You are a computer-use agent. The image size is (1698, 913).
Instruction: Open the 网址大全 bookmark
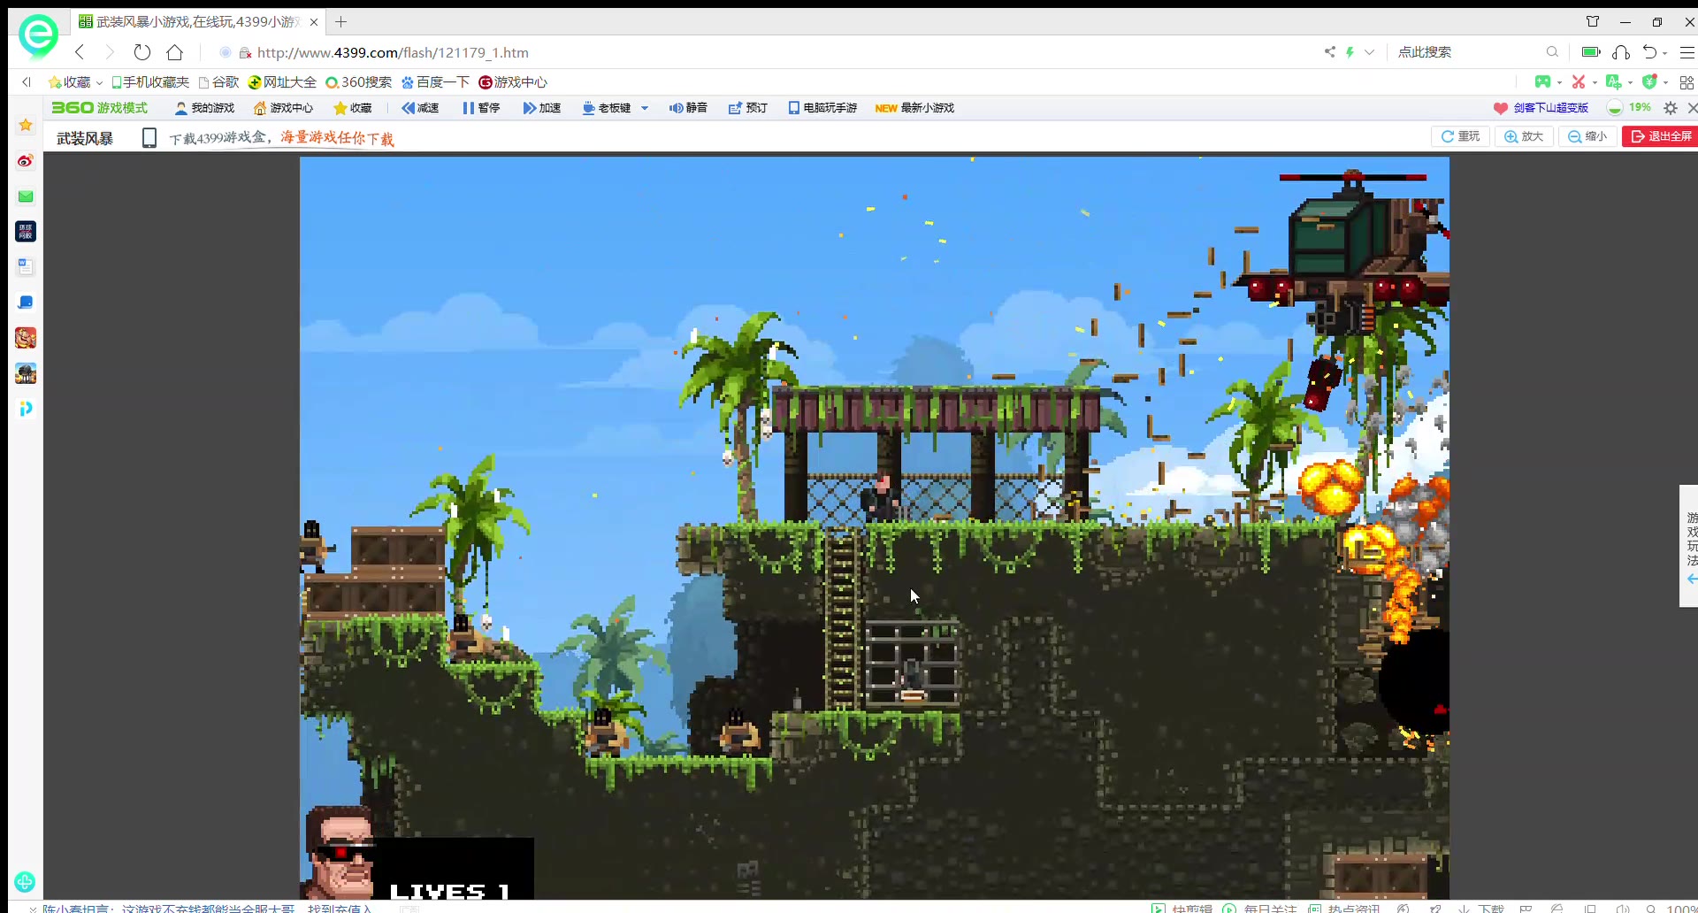(x=282, y=82)
